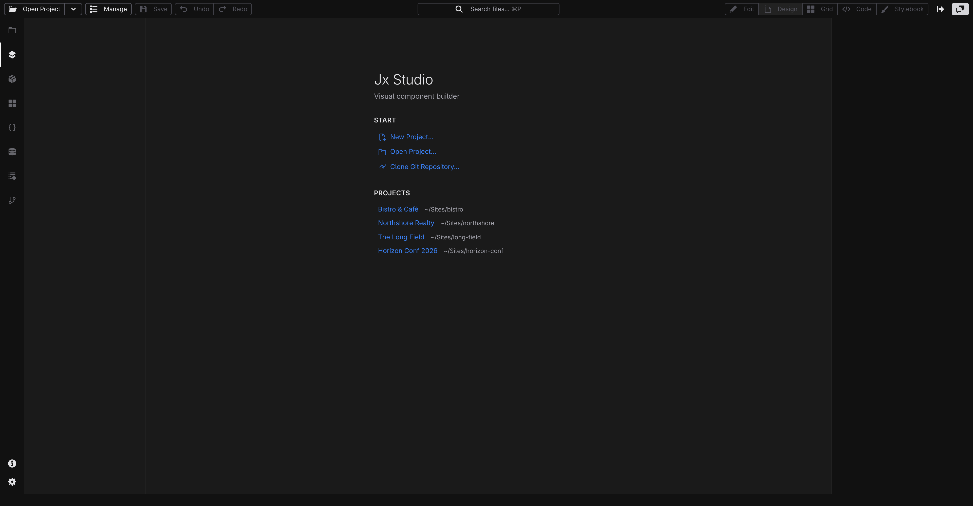Click the ~/Sites/bistro path text
The image size is (973, 506).
(444, 209)
